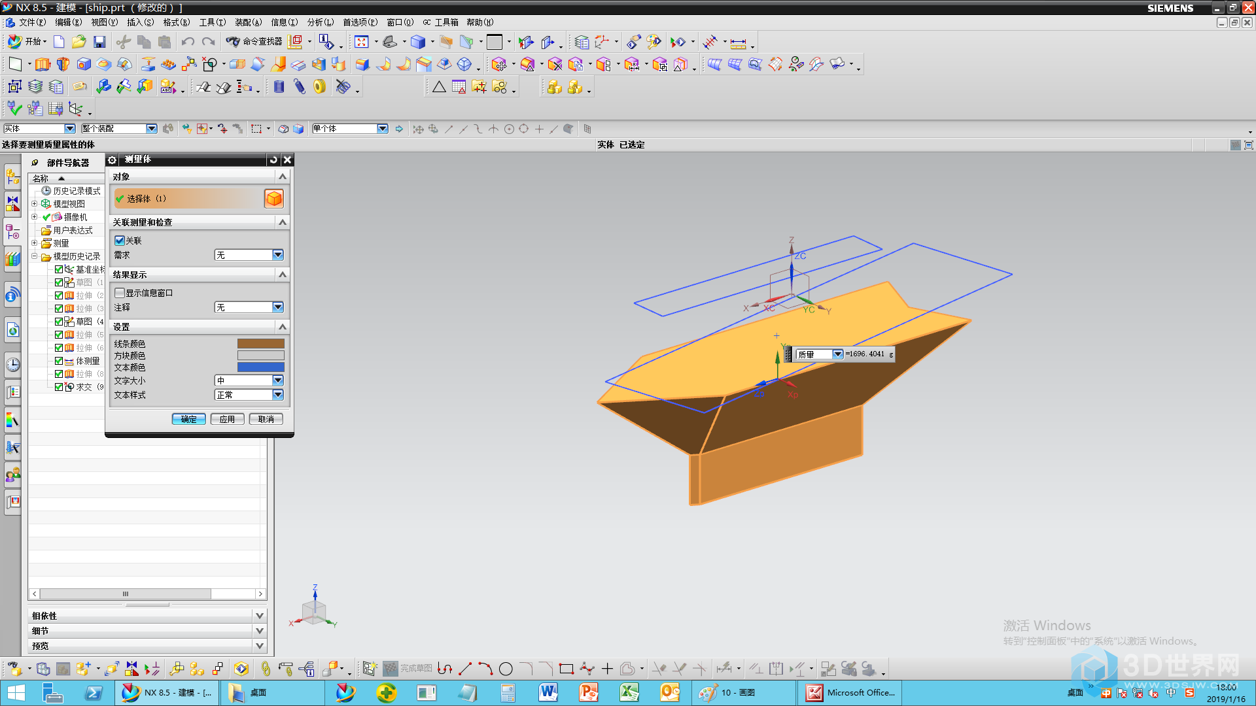
Task: Click the green checkmark icon in toolbar
Action: click(x=14, y=109)
